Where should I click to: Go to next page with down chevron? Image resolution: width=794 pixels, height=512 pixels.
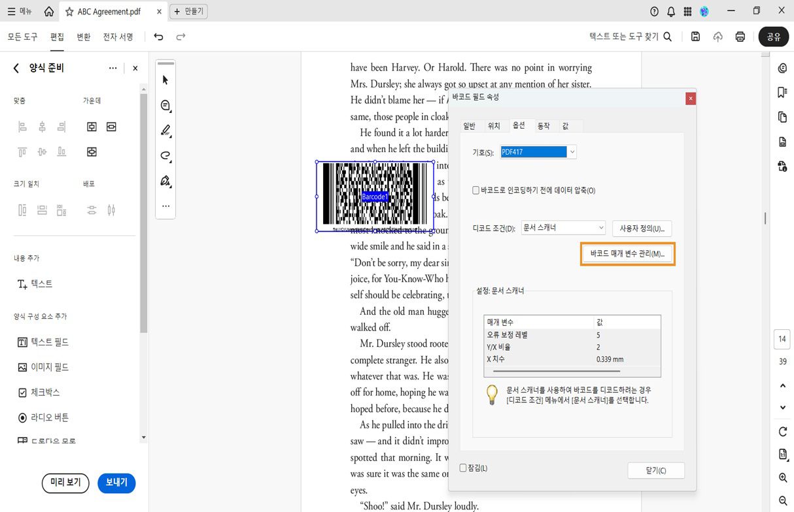783,408
